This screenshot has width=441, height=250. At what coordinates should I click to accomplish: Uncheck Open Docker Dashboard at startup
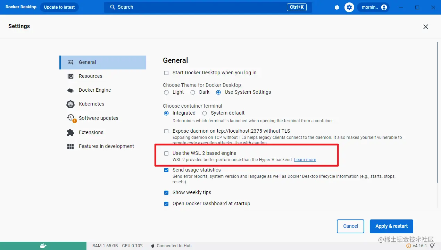[x=166, y=204]
